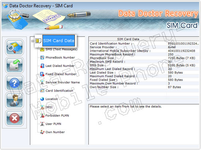The height and width of the screenshot is (150, 201).
Task: Click the 87 Bytes value cell
Action: click(174, 87)
